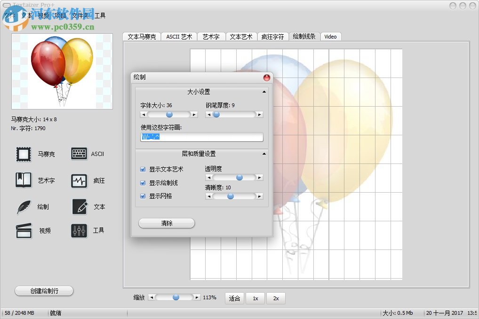This screenshot has width=479, height=319.
Task: Select the 疯狂 tool icon
Action: 79,180
